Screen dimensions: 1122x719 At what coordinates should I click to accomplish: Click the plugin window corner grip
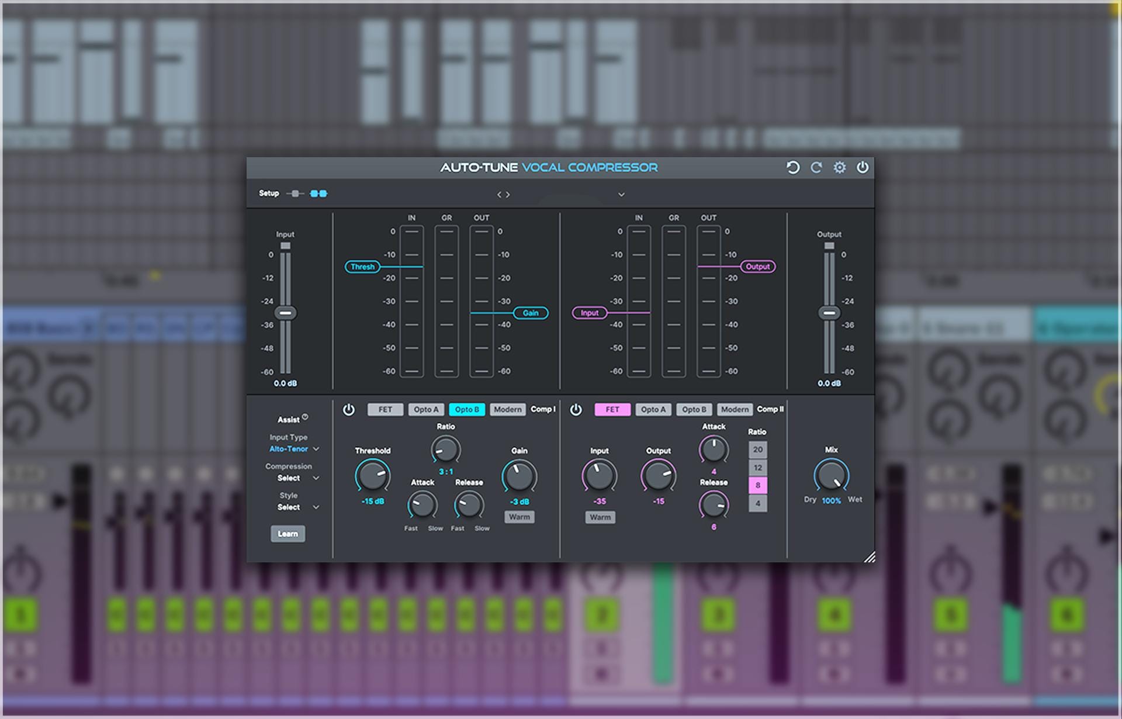(870, 556)
